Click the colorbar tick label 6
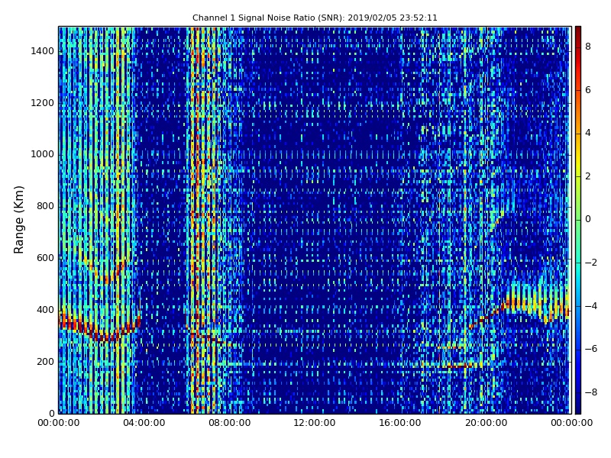This screenshot has width=611, height=458. point(588,90)
